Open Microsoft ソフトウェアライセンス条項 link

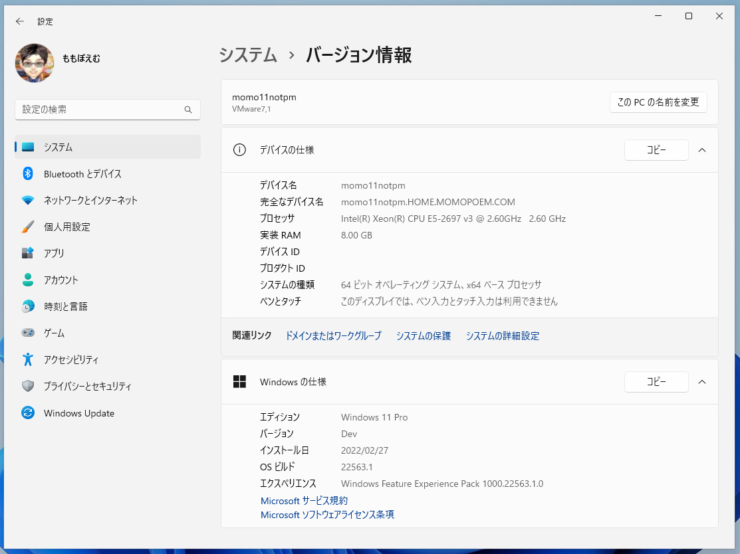pyautogui.click(x=327, y=515)
